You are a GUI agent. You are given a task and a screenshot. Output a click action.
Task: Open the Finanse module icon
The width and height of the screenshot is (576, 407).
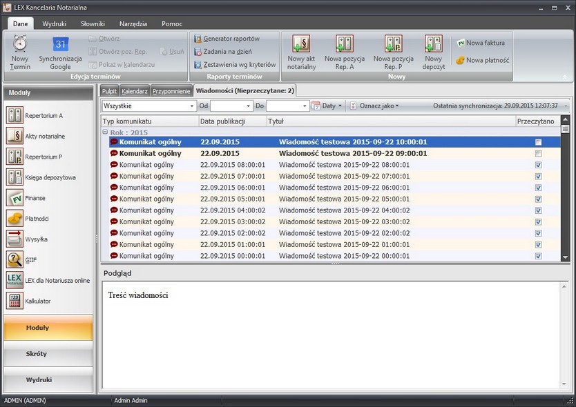pyautogui.click(x=15, y=198)
